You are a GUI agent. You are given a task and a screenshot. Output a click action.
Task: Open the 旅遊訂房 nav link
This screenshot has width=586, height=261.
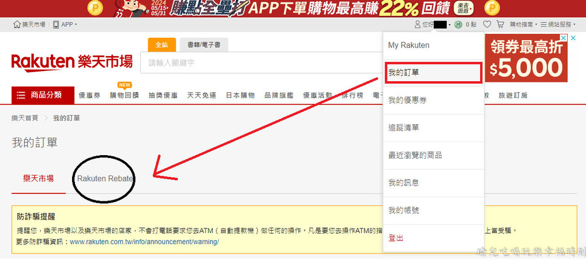point(513,96)
